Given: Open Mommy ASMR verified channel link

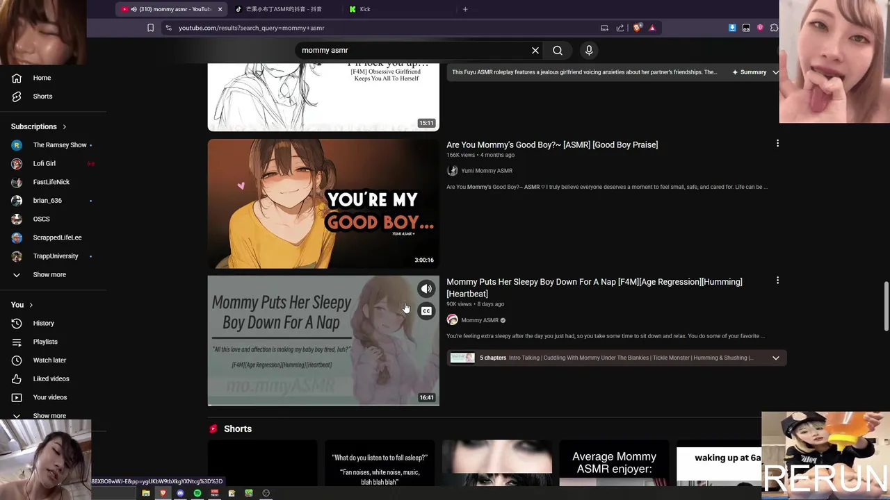Looking at the screenshot, I should pyautogui.click(x=480, y=320).
